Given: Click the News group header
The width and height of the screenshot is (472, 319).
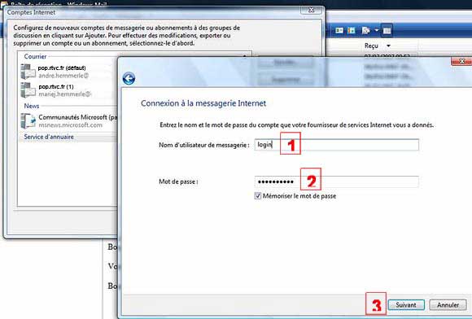Looking at the screenshot, I should coord(32,106).
